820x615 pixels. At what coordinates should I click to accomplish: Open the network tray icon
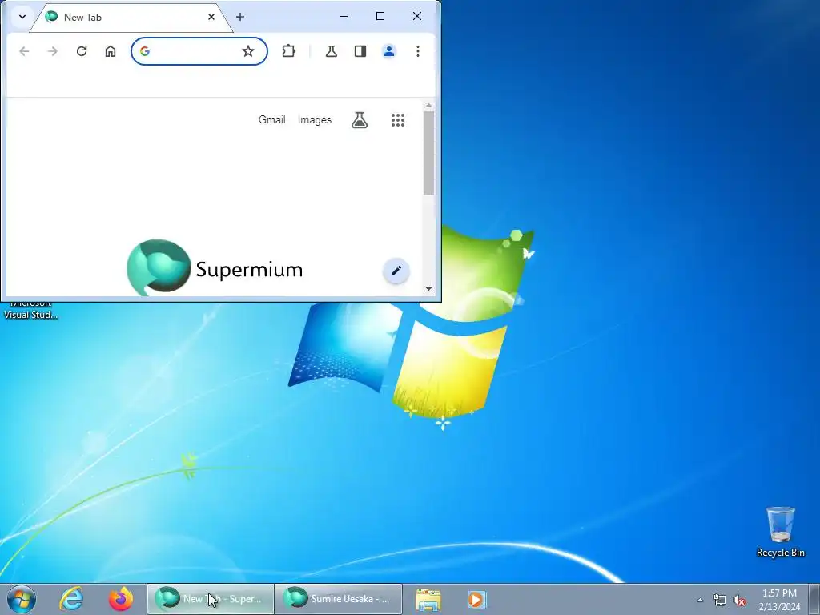click(x=720, y=600)
